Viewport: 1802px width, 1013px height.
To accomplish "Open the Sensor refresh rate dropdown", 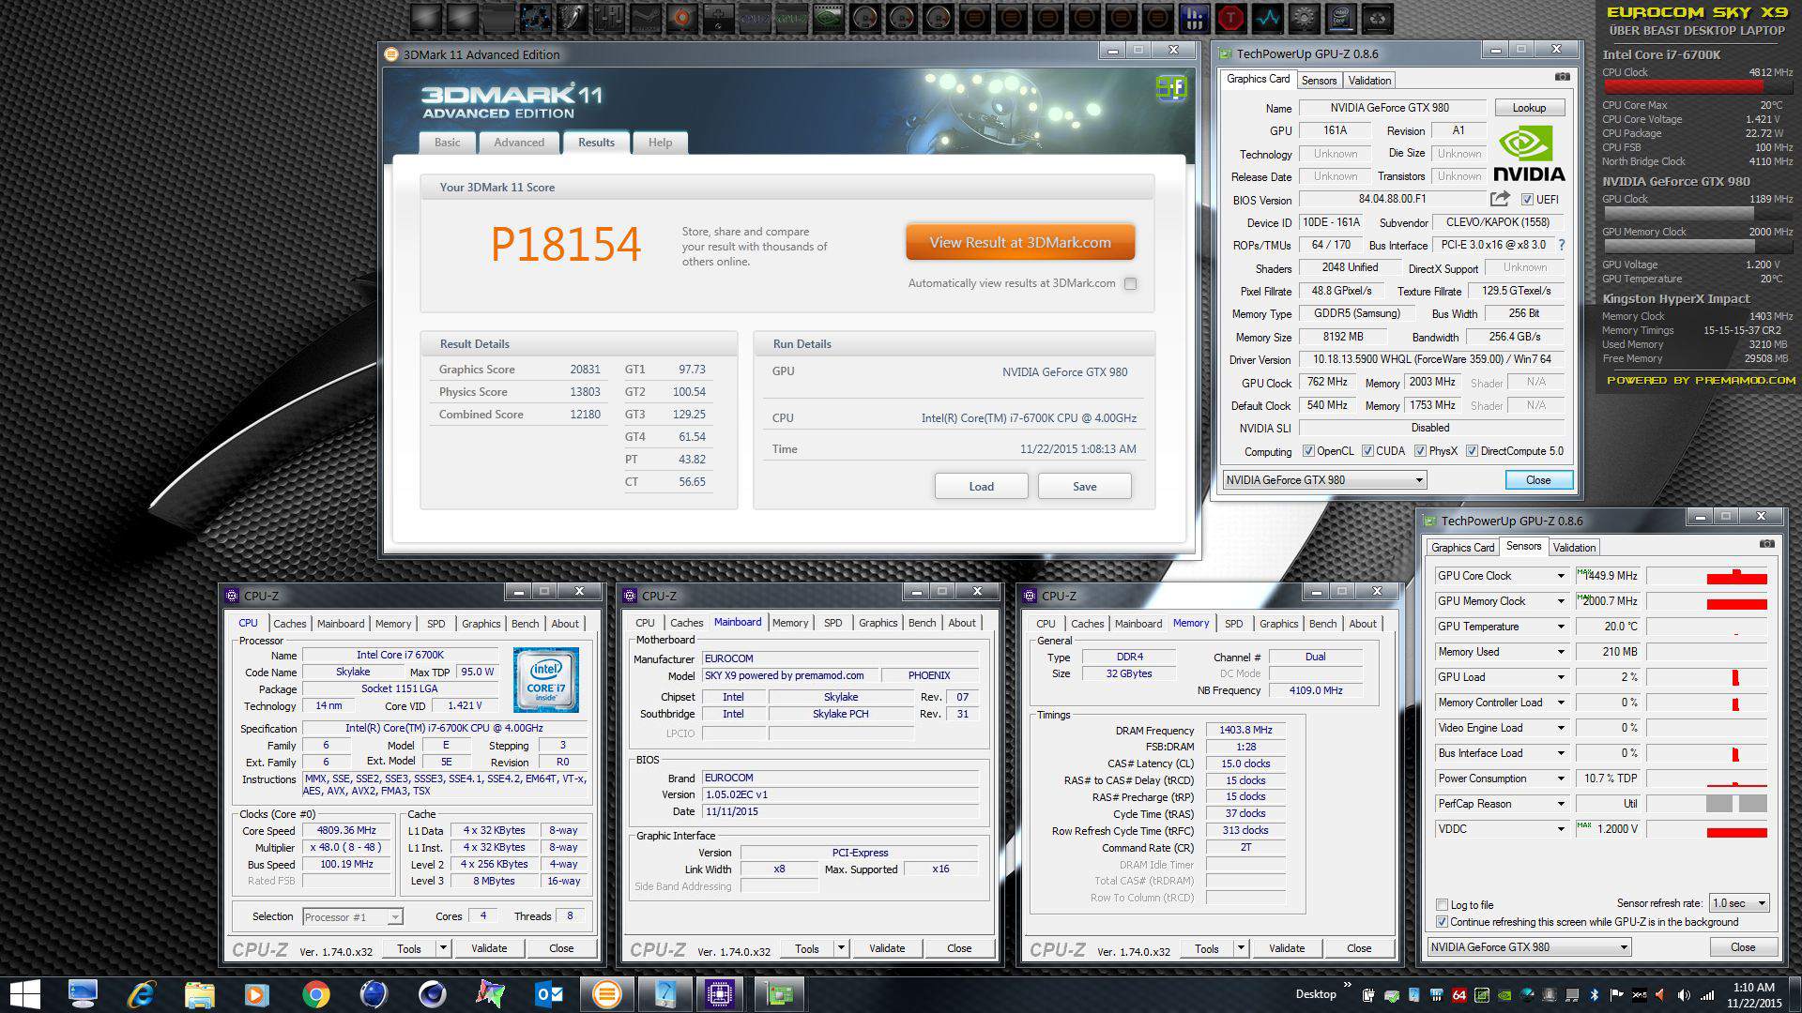I will (x=1739, y=903).
